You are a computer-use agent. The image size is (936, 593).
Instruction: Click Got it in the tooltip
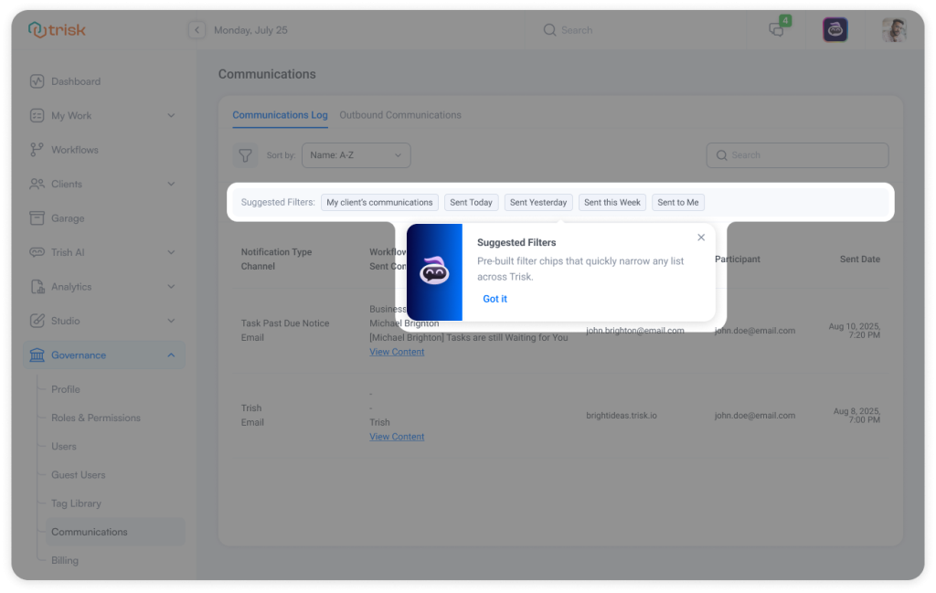[495, 299]
